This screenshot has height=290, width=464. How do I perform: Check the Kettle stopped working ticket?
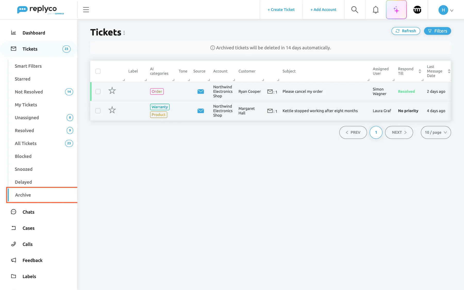click(98, 111)
